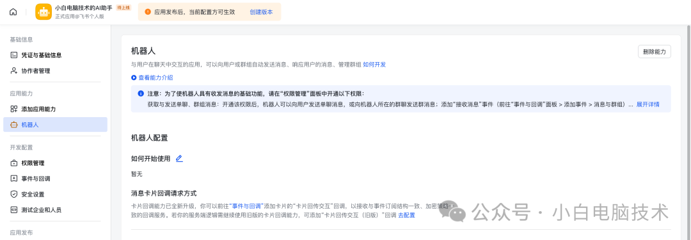Expand notice with 展开详情

click(x=647, y=104)
